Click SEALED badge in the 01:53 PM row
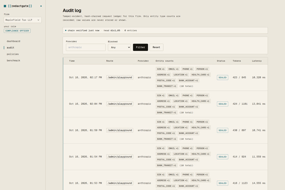 [x=222, y=183]
